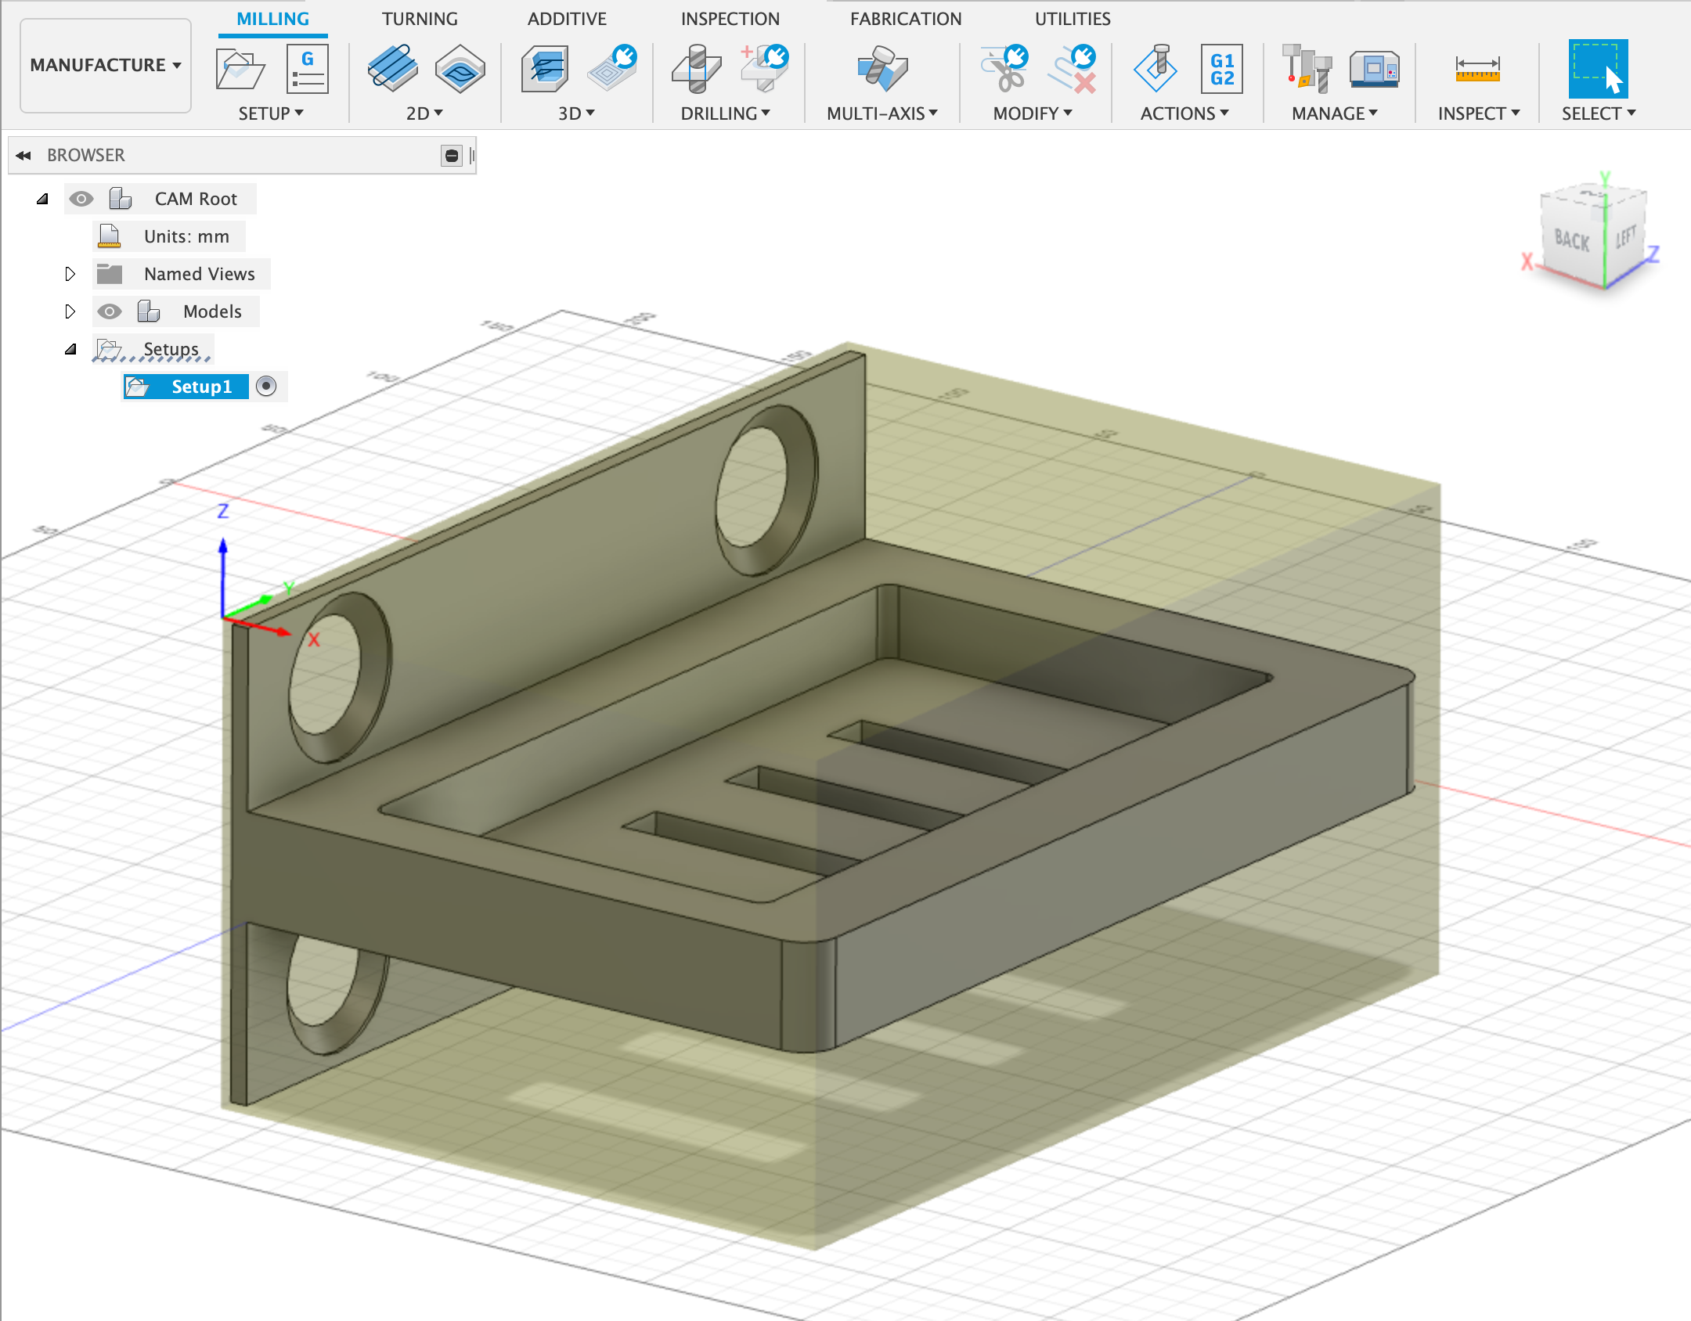The height and width of the screenshot is (1321, 1691).
Task: Click the NC Program G-code icon
Action: pyautogui.click(x=307, y=69)
